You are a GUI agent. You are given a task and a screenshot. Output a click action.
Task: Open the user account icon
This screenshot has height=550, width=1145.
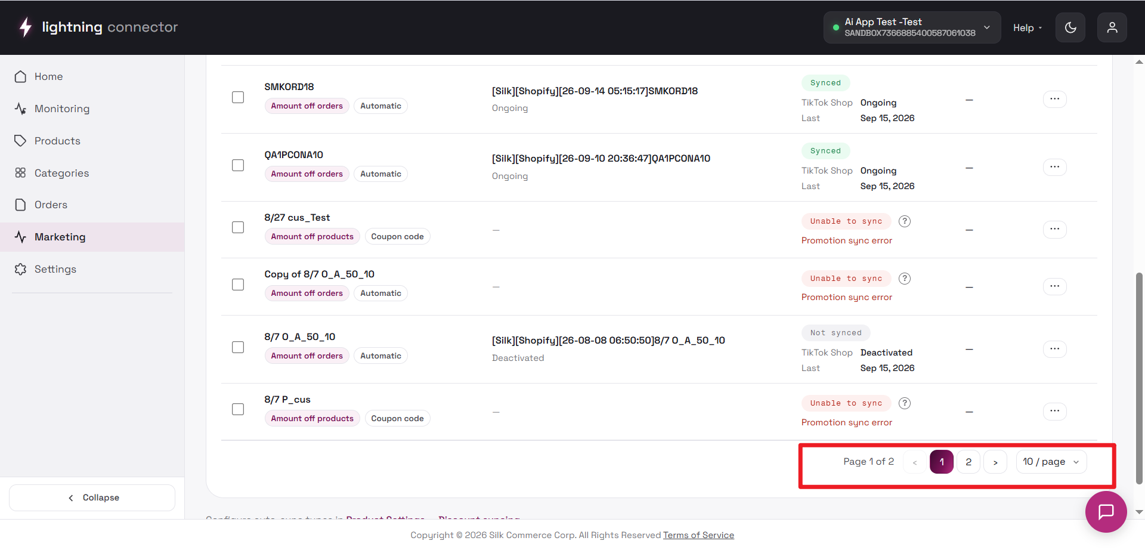click(x=1112, y=27)
